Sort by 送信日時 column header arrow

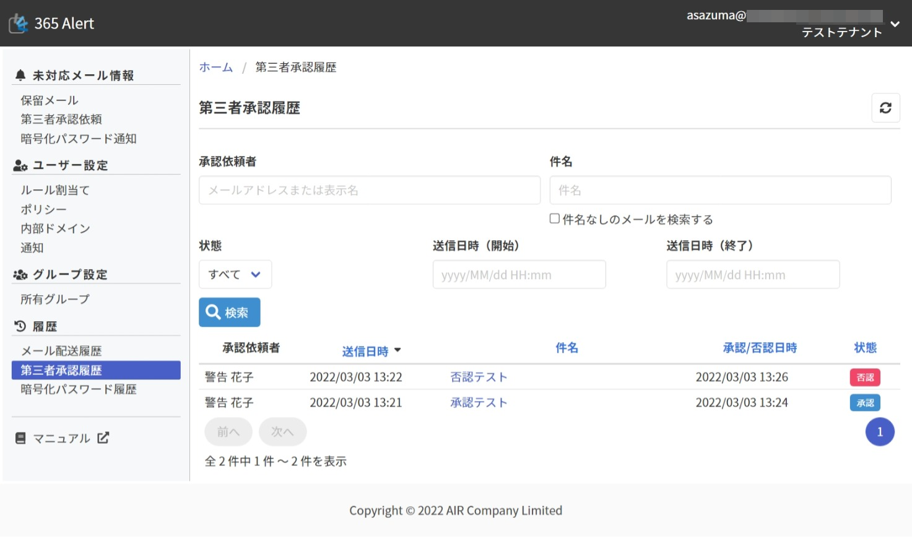point(397,350)
